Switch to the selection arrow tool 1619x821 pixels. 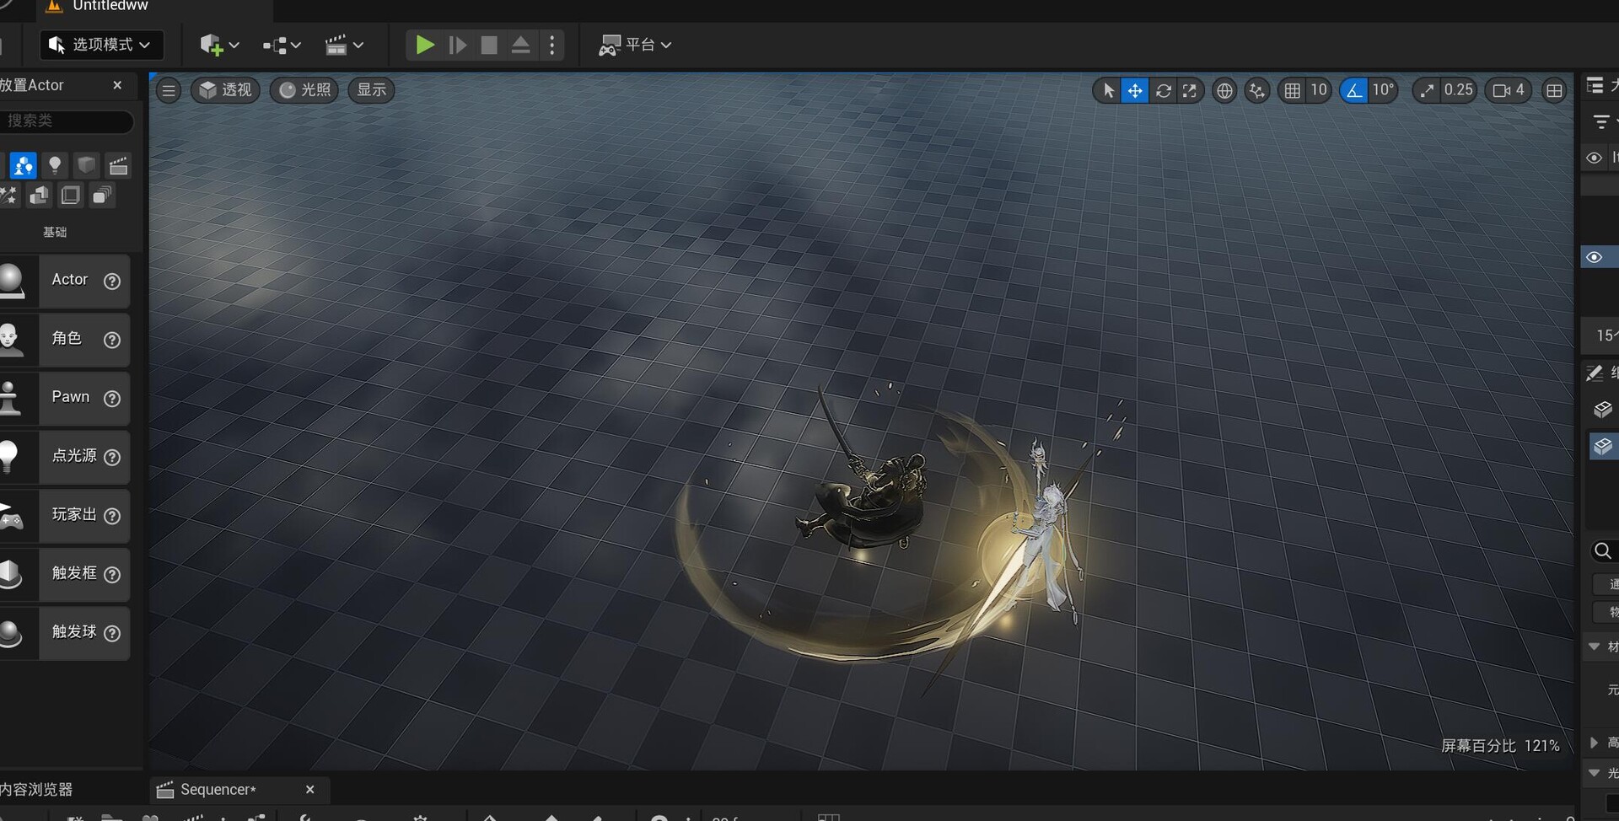(1107, 90)
